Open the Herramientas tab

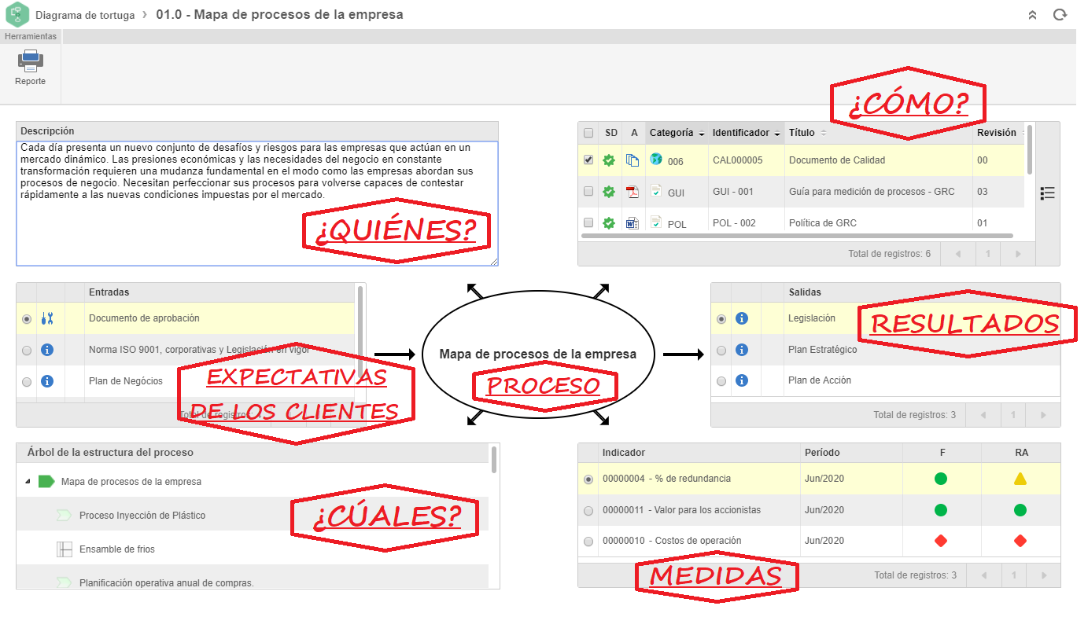click(31, 36)
